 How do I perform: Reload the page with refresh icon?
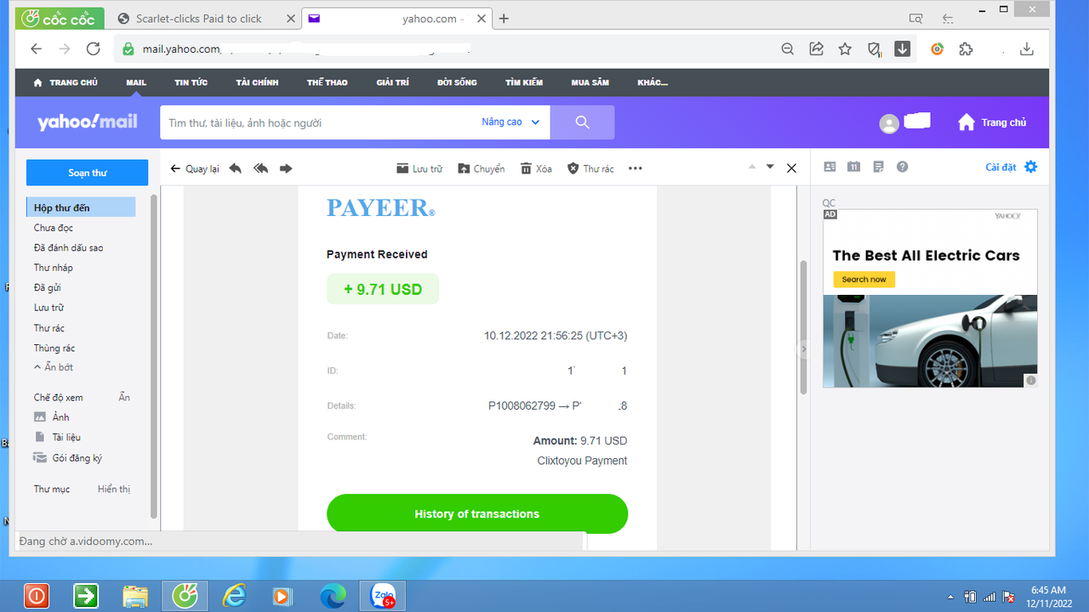click(x=94, y=49)
